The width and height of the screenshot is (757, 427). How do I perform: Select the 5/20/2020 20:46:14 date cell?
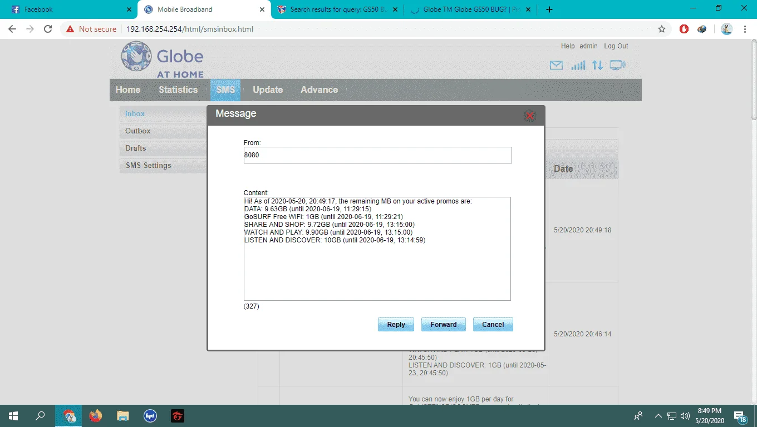(583, 334)
